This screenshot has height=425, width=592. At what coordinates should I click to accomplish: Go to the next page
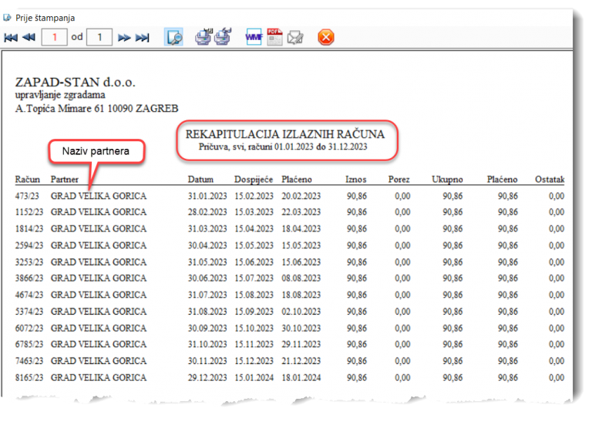tap(124, 37)
